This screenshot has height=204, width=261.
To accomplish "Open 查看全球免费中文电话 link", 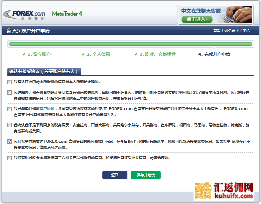I will [x=232, y=31].
